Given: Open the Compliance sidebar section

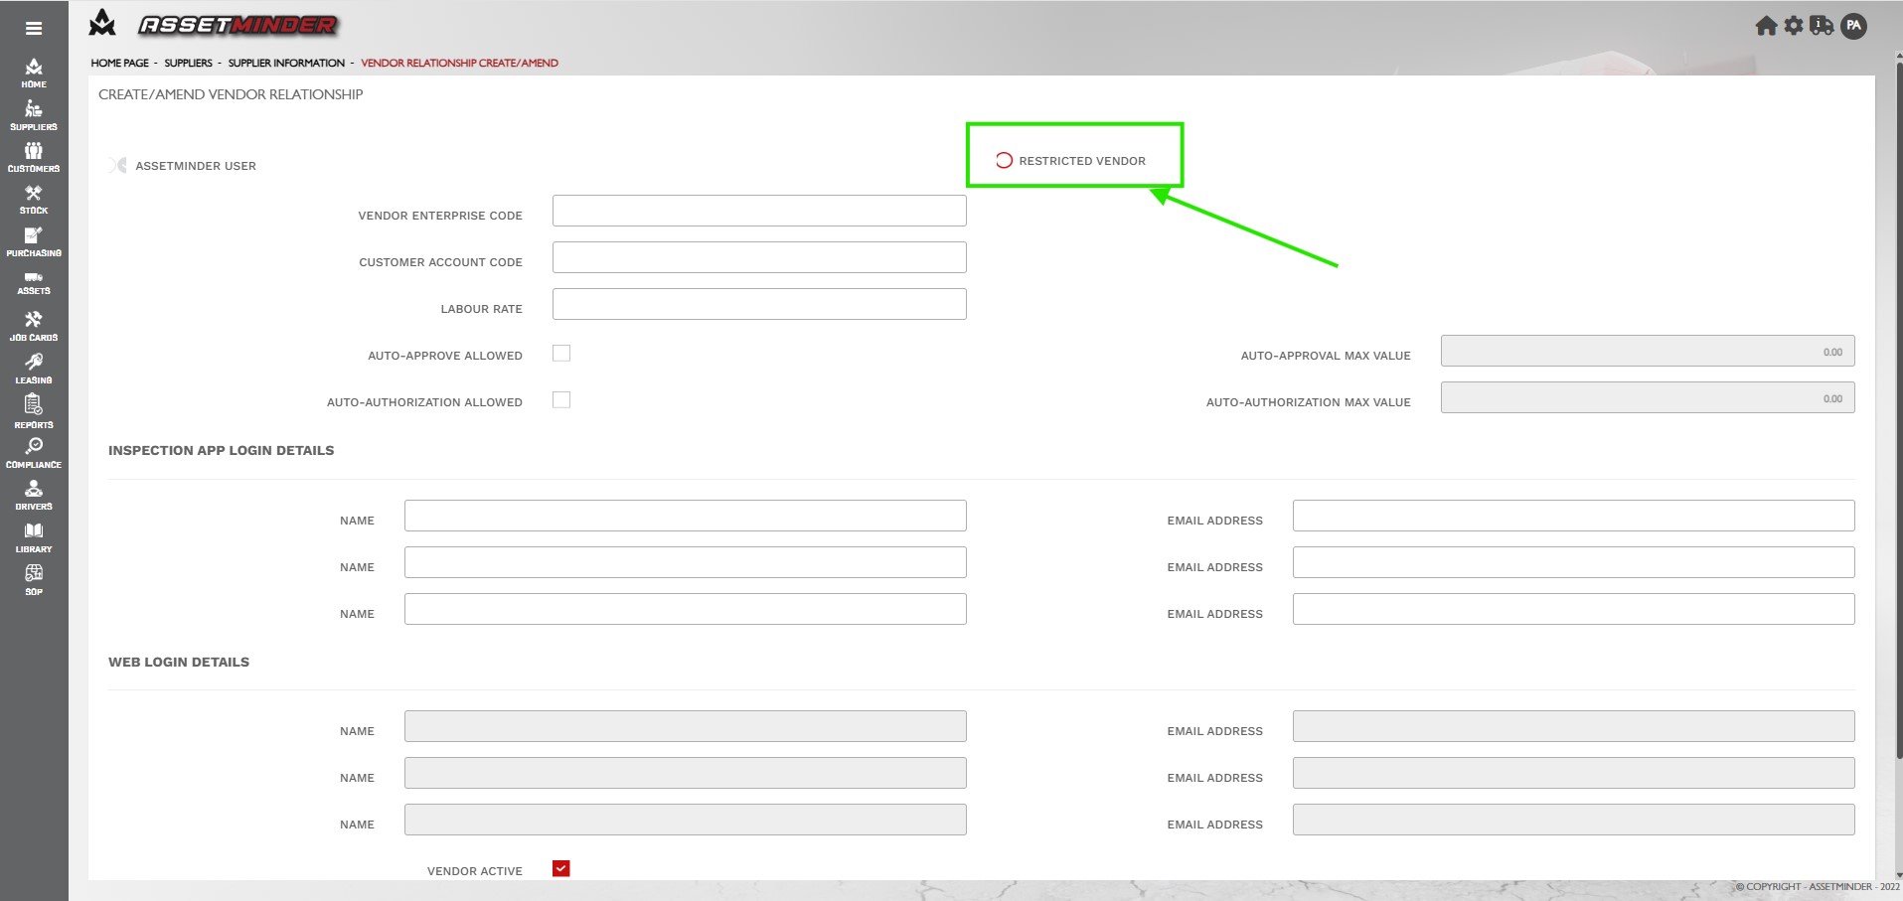Looking at the screenshot, I should point(34,452).
